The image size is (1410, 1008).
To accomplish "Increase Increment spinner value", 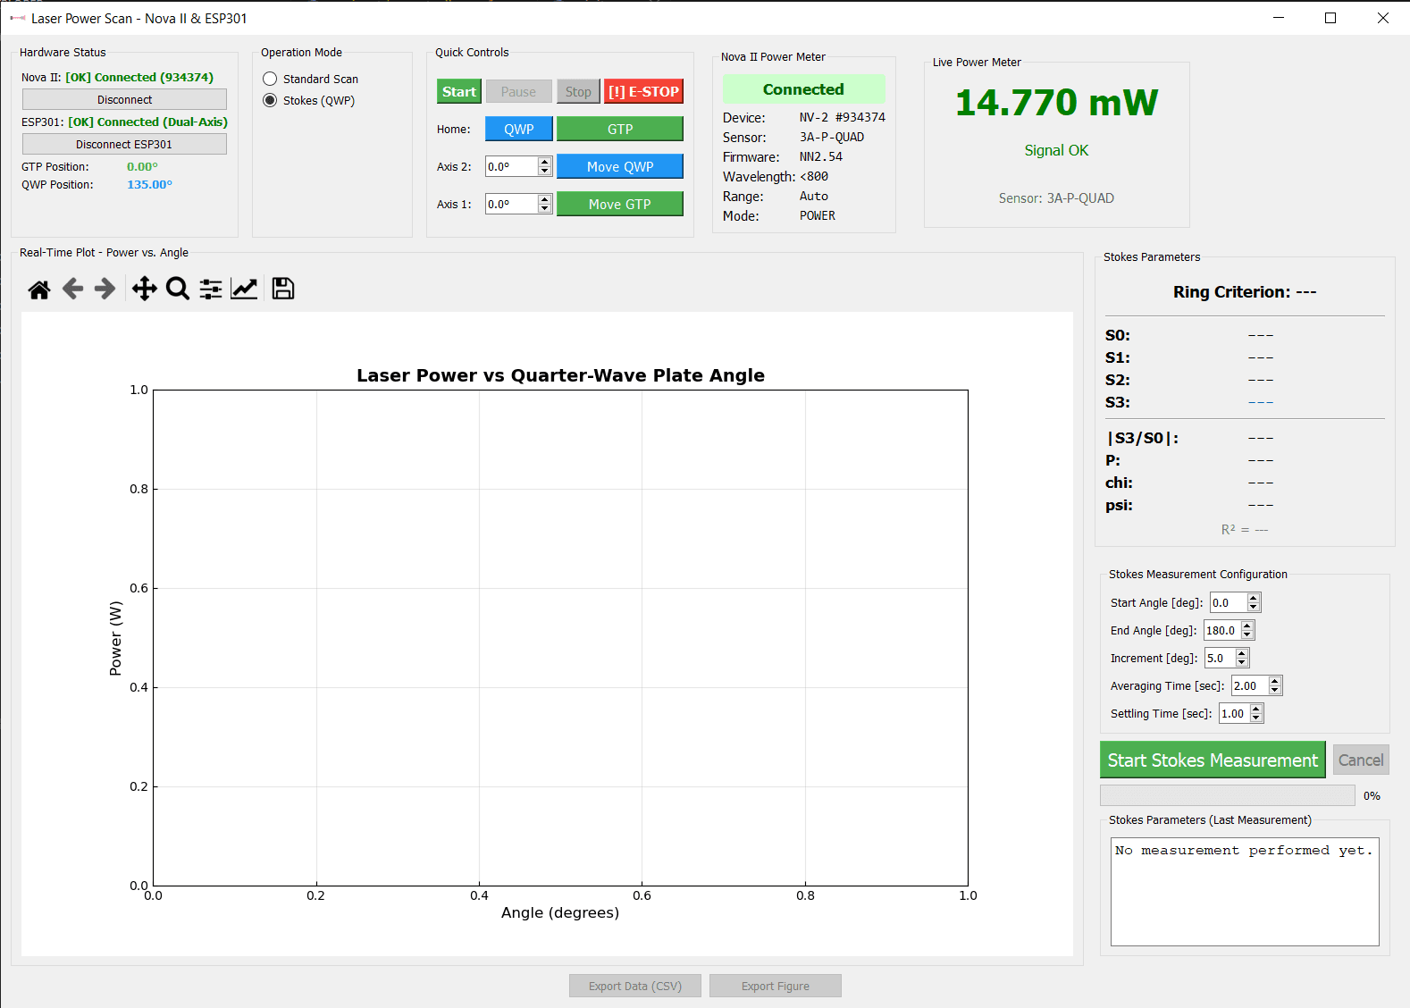I will click(x=1242, y=653).
